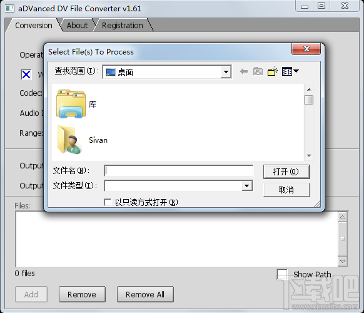Go up one folder level icon
This screenshot has height=313, width=364.
point(258,71)
